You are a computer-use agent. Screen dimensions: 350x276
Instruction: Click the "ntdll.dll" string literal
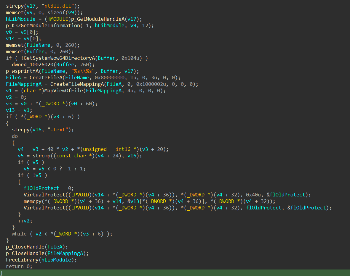pyautogui.click(x=62, y=6)
